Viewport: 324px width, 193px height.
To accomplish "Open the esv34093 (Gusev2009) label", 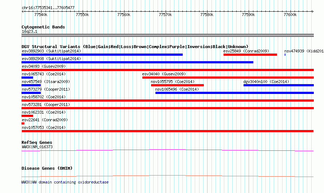I will [44, 66].
